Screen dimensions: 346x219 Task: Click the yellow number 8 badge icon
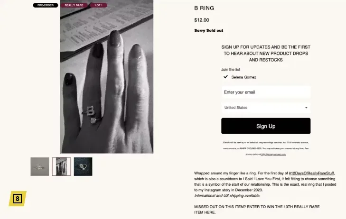coord(18,199)
